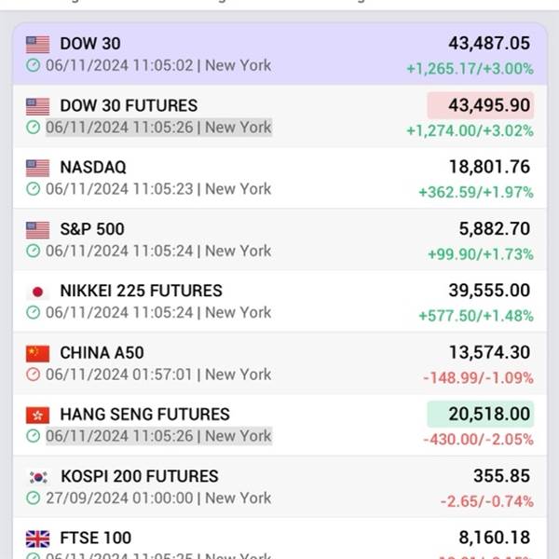Click the red clock icon under CHINA A50
559x559 pixels.
point(34,375)
